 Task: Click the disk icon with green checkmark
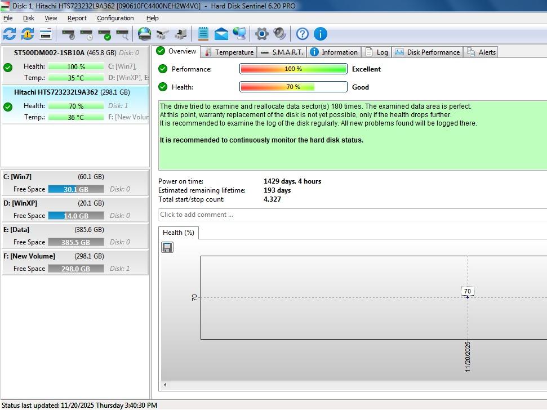104,34
